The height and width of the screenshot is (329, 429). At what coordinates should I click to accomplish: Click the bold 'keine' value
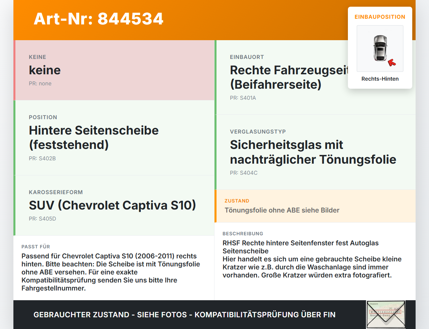tap(45, 70)
